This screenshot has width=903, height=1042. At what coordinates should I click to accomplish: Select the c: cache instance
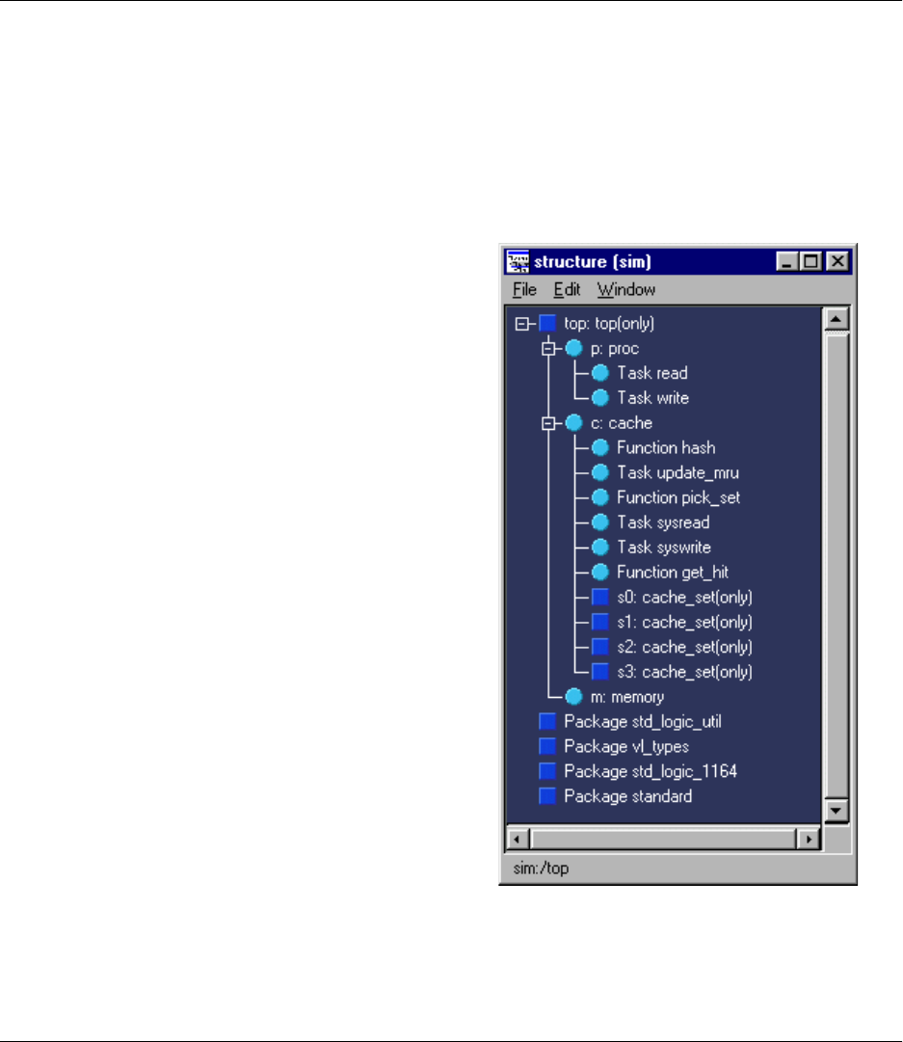click(x=622, y=423)
